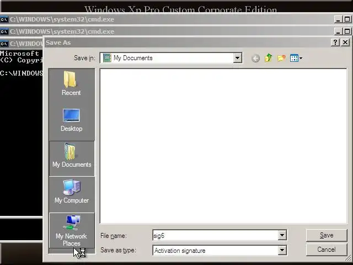Image resolution: width=353 pixels, height=265 pixels.
Task: Click the first cmd.exe title bar text
Action: pos(62,19)
